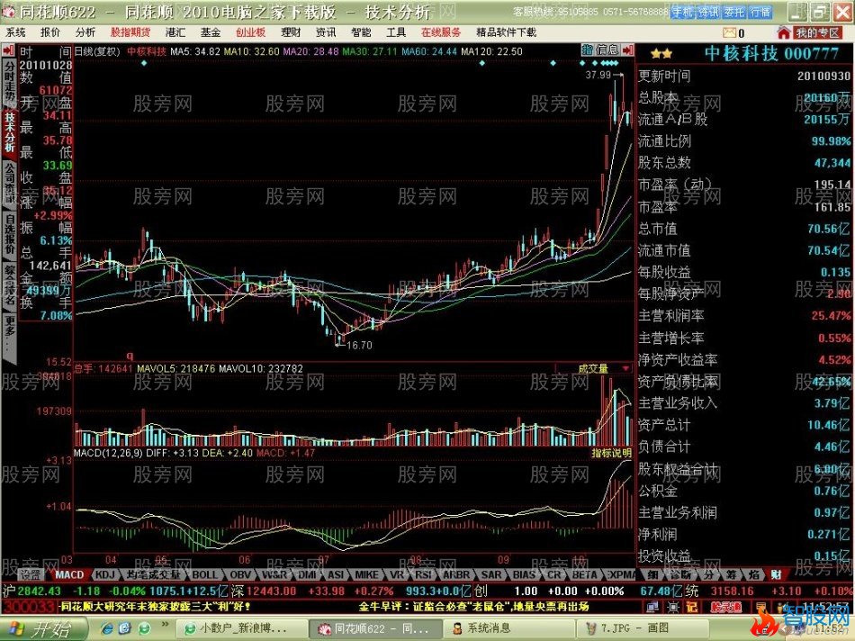
Task: Open the 港汇 menu
Action: (x=175, y=32)
